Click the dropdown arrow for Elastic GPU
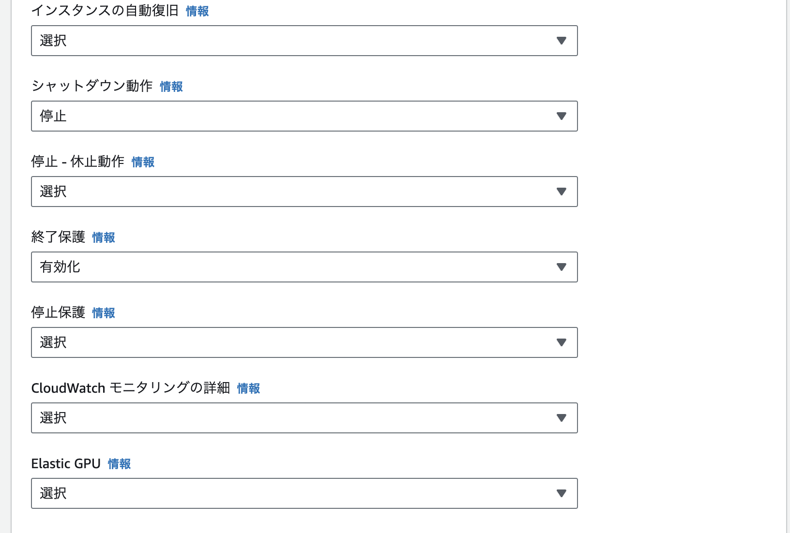This screenshot has width=790, height=533. pyautogui.click(x=562, y=493)
